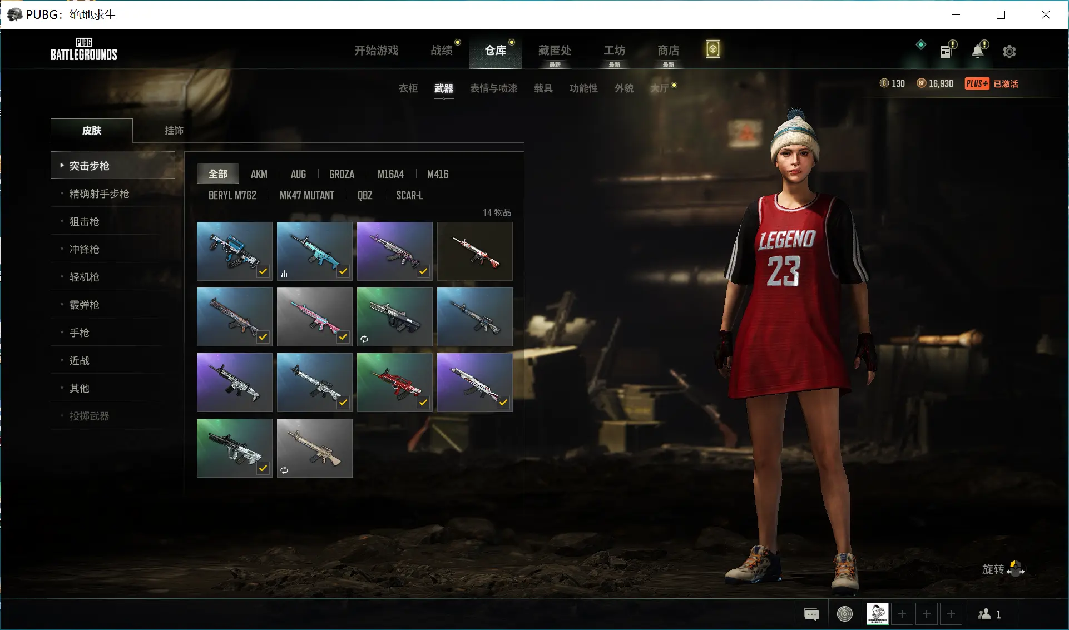Switch to the 衣柜 sub-tab
This screenshot has width=1069, height=630.
point(408,88)
